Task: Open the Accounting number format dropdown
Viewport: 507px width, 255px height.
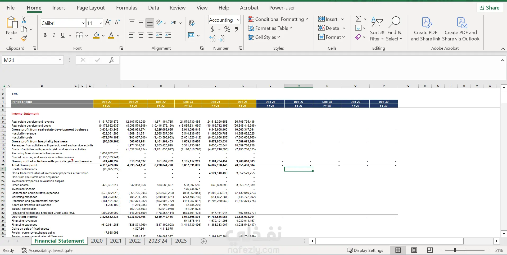Action: (238, 20)
